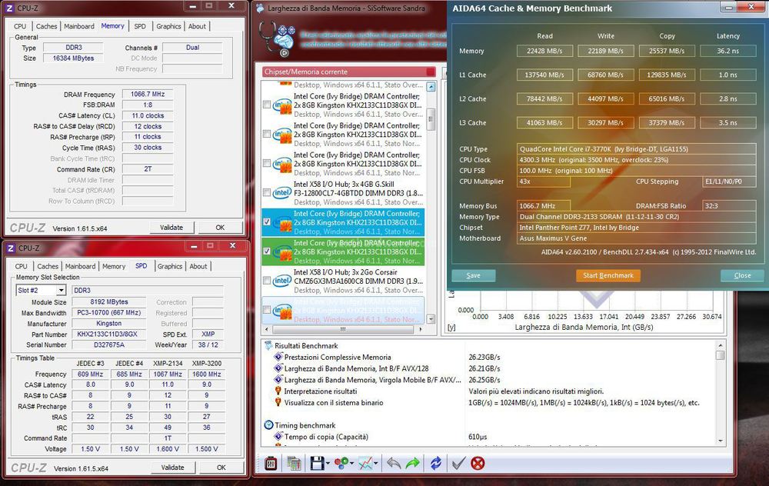The width and height of the screenshot is (769, 486).
Task: Click the scrollbar thumb of the results panel
Action: (x=721, y=355)
